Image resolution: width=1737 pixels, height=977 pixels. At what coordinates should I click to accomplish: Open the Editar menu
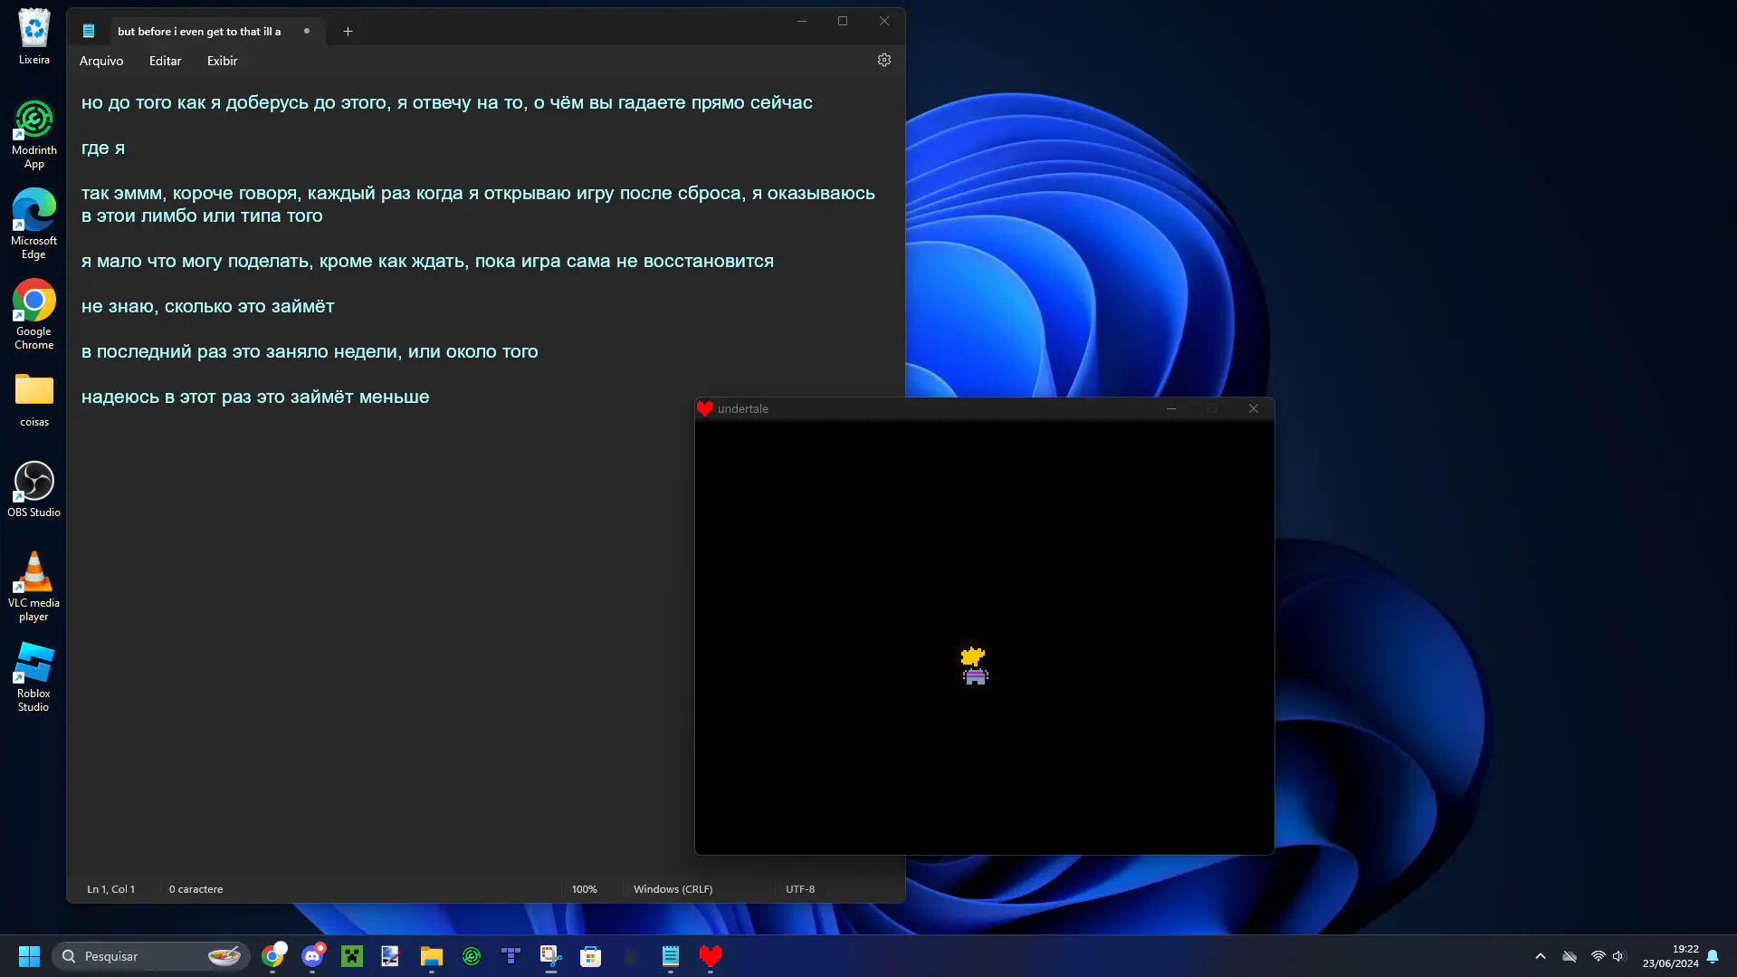tap(165, 61)
